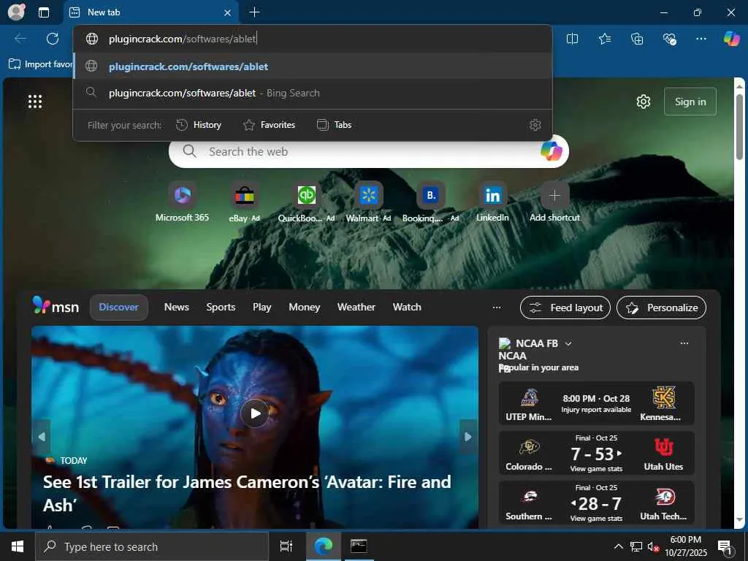Switch to the News tab
Image resolution: width=748 pixels, height=561 pixels.
click(x=177, y=308)
